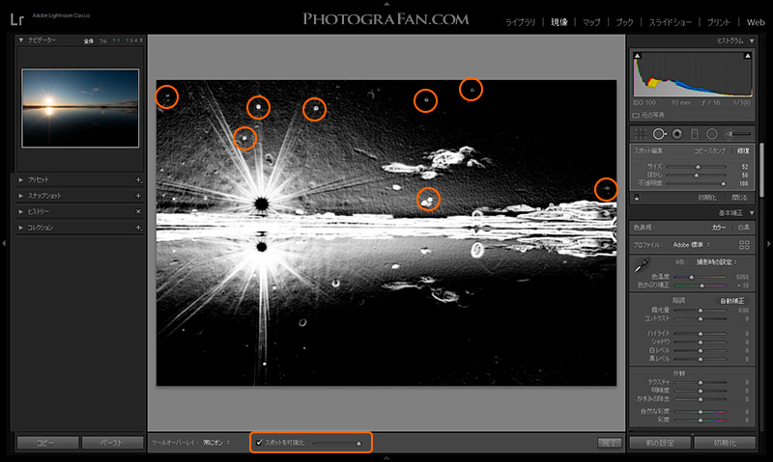The image size is (773, 462).
Task: Add a new snapshot with plus icon
Action: point(138,196)
